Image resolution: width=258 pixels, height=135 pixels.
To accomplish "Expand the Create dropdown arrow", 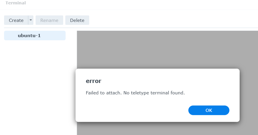I will [31, 20].
